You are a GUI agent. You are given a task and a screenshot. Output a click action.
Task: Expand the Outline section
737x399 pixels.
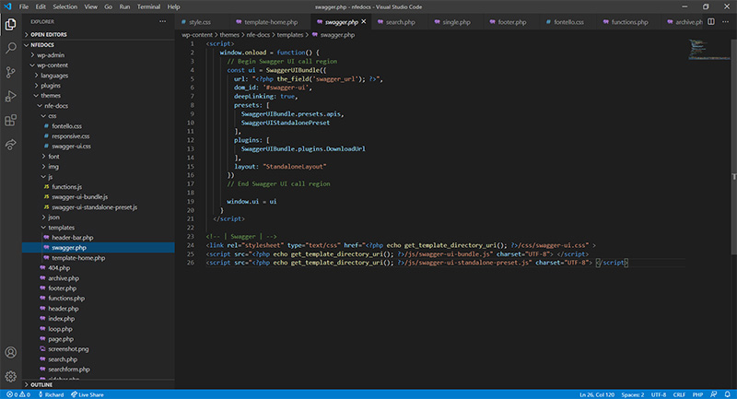coord(41,384)
